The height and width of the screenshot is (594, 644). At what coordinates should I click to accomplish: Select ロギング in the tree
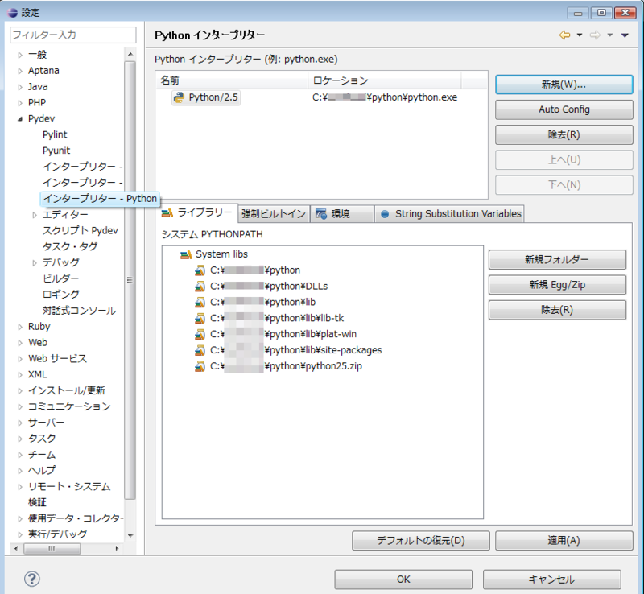(x=61, y=295)
